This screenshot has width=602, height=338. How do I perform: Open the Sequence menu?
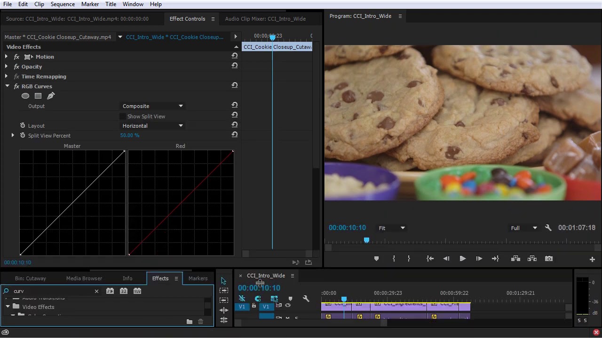(63, 4)
